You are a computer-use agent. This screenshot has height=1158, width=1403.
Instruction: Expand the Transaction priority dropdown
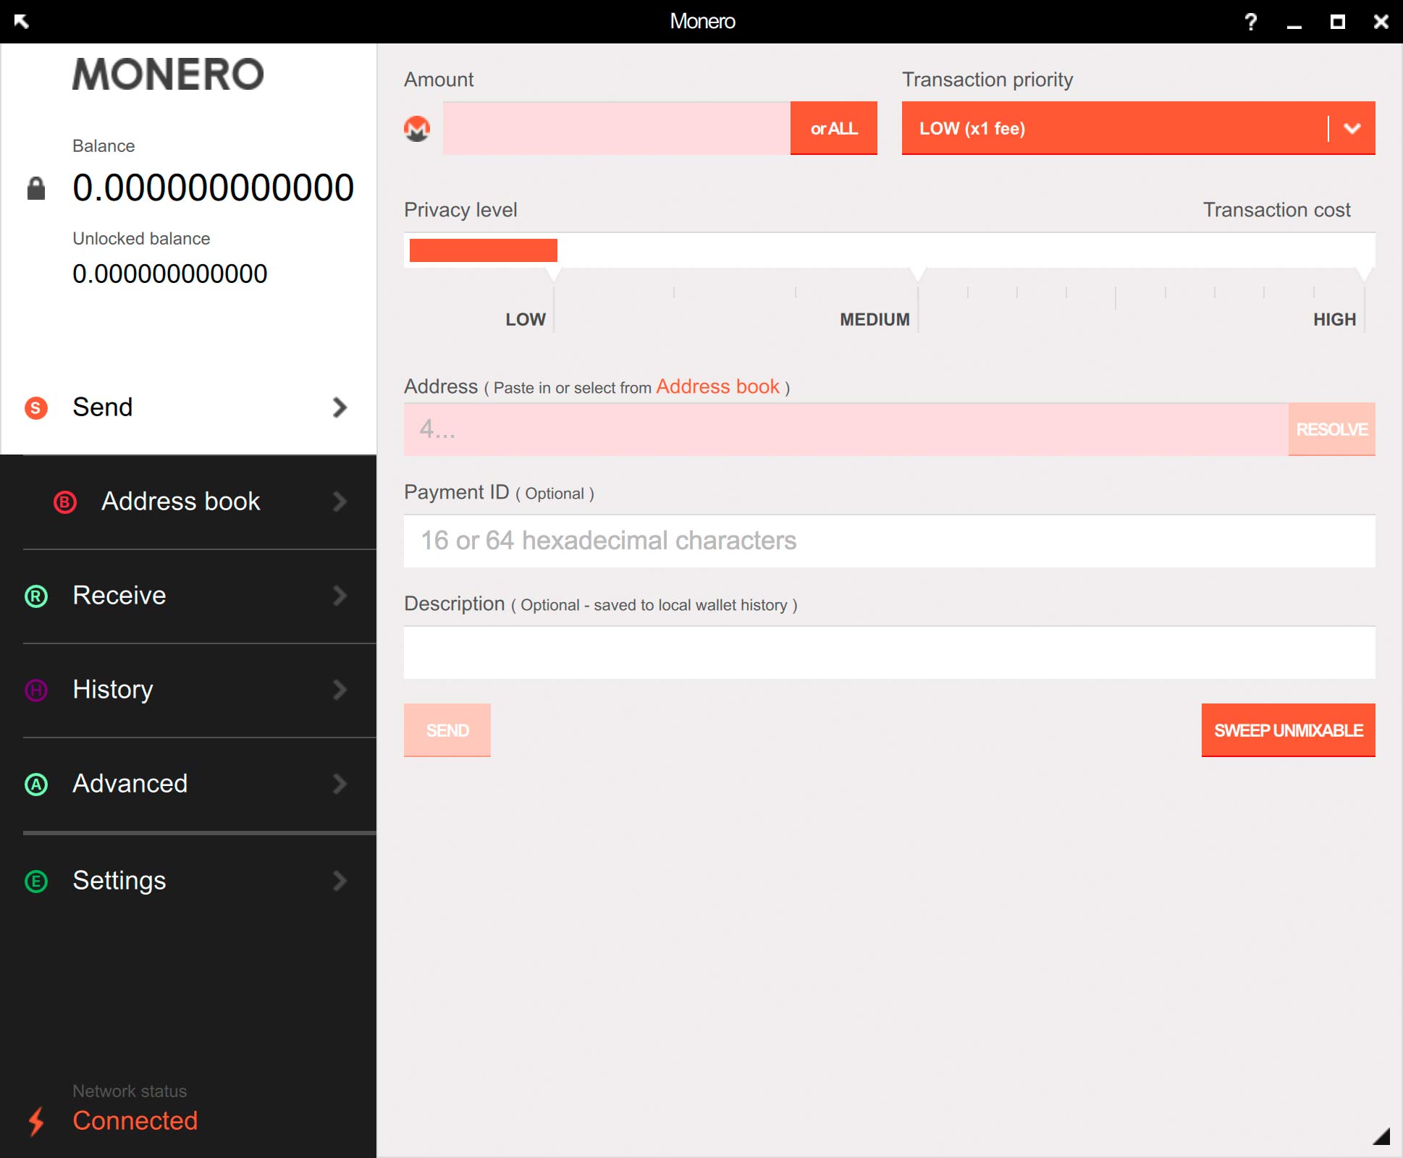(1351, 128)
